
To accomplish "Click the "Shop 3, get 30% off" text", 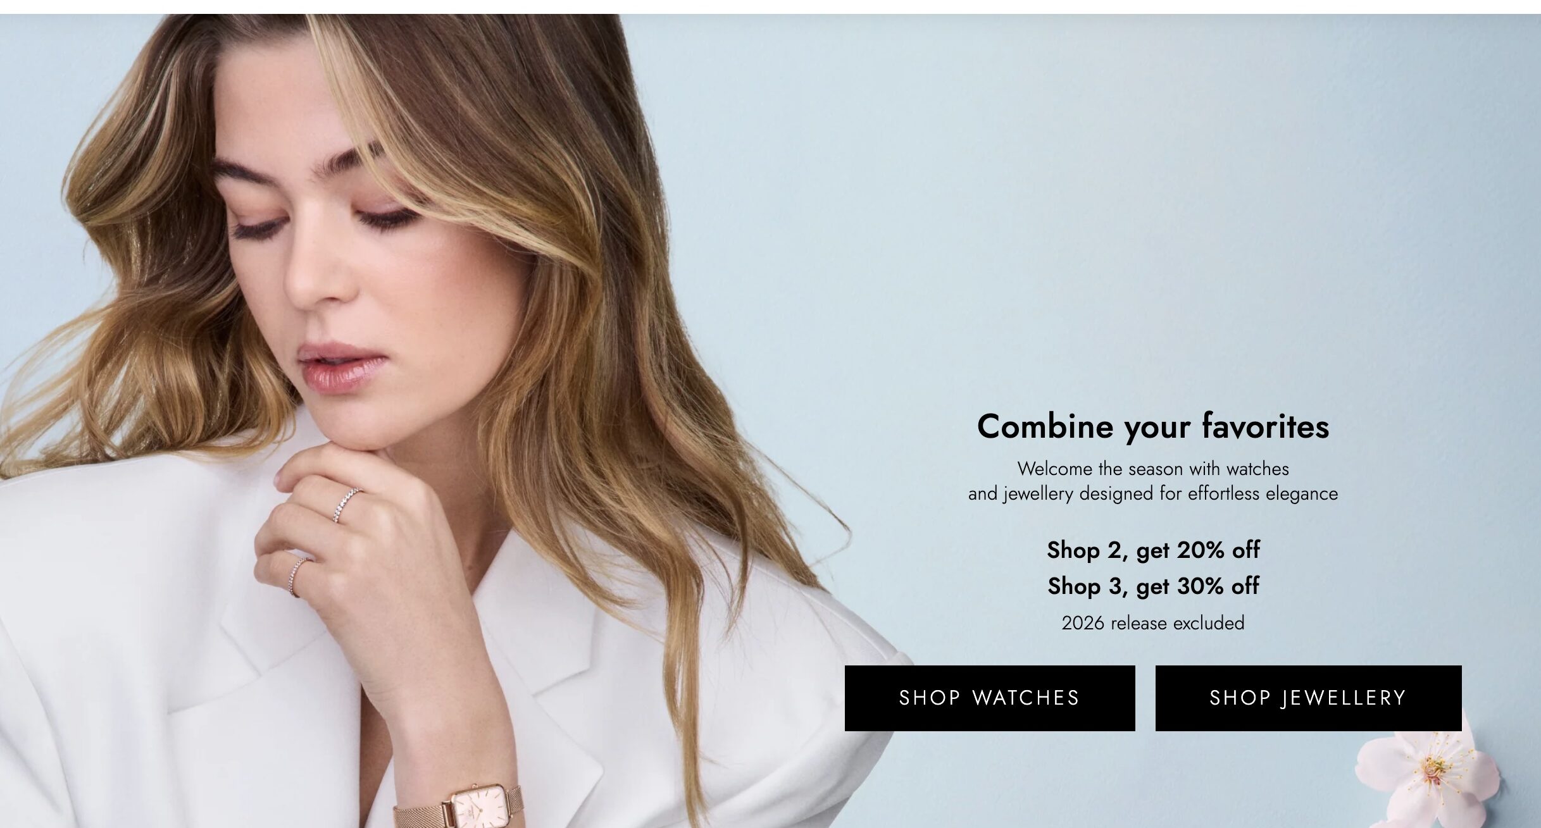I will click(1153, 586).
